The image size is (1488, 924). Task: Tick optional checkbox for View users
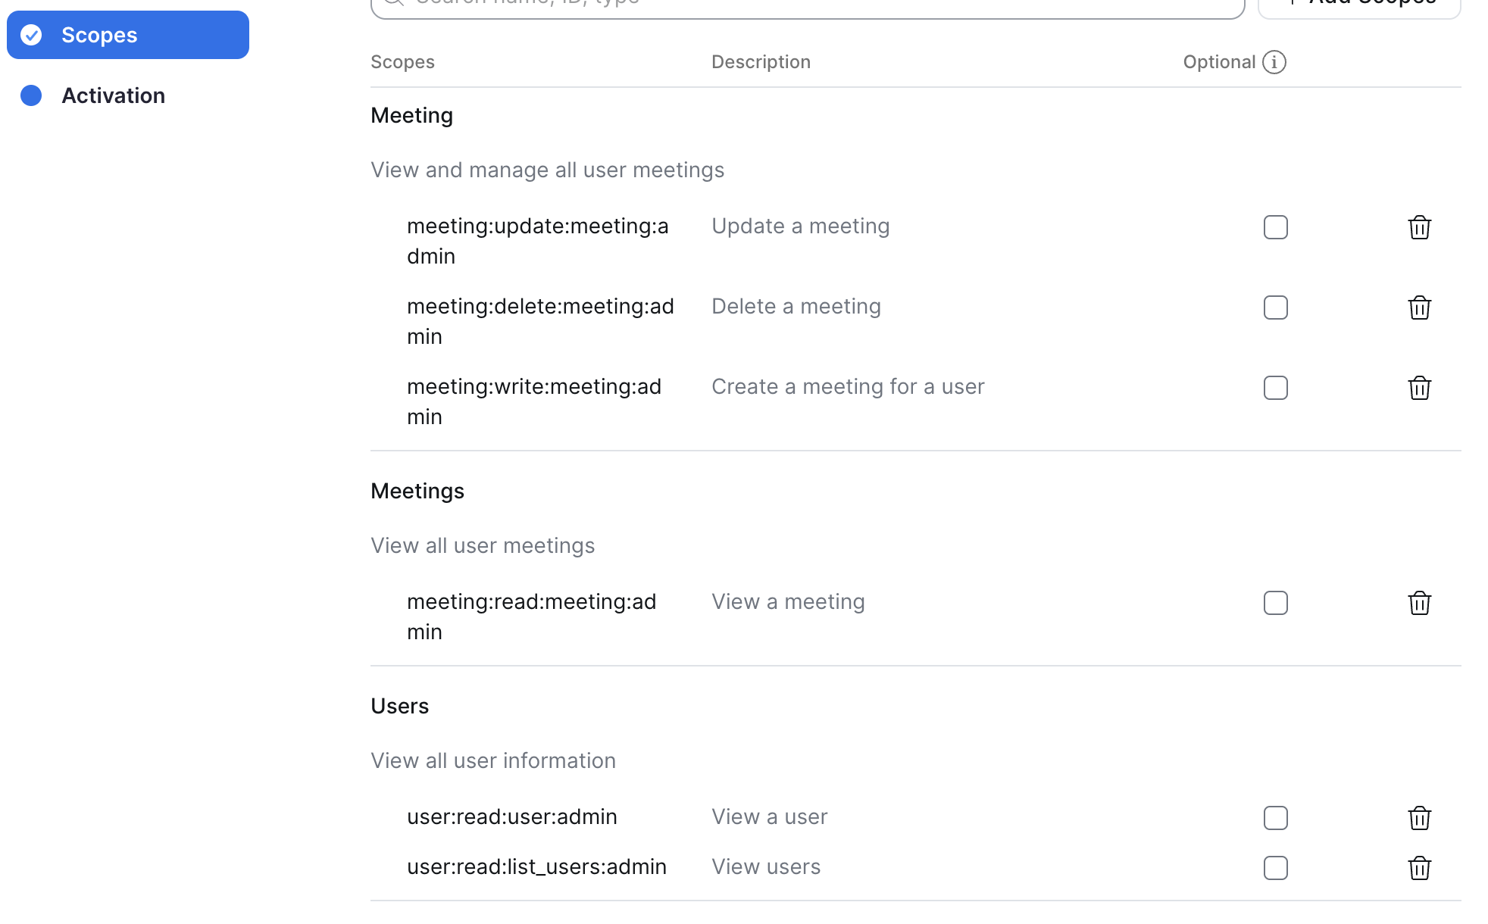pos(1275,868)
